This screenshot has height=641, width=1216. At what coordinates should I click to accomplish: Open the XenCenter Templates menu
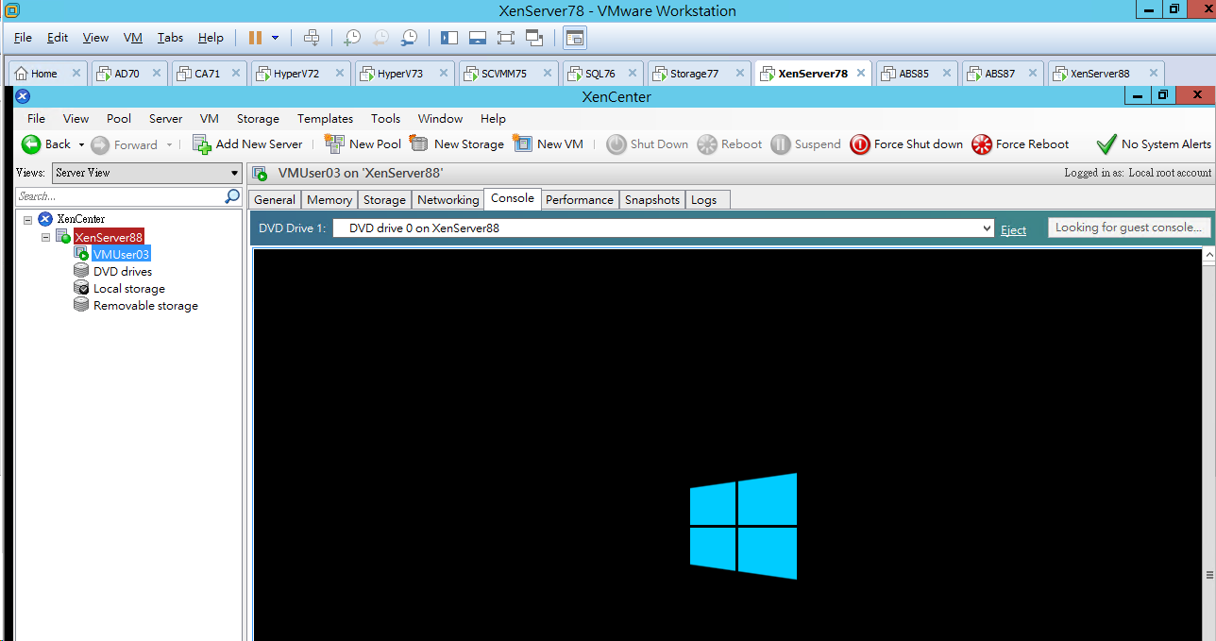[325, 119]
